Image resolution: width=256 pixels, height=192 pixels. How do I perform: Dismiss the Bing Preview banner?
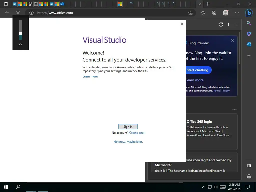[232, 40]
